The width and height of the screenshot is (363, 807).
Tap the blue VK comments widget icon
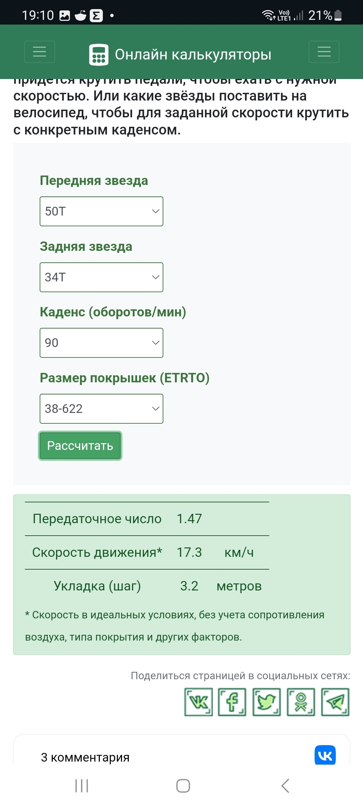(325, 756)
